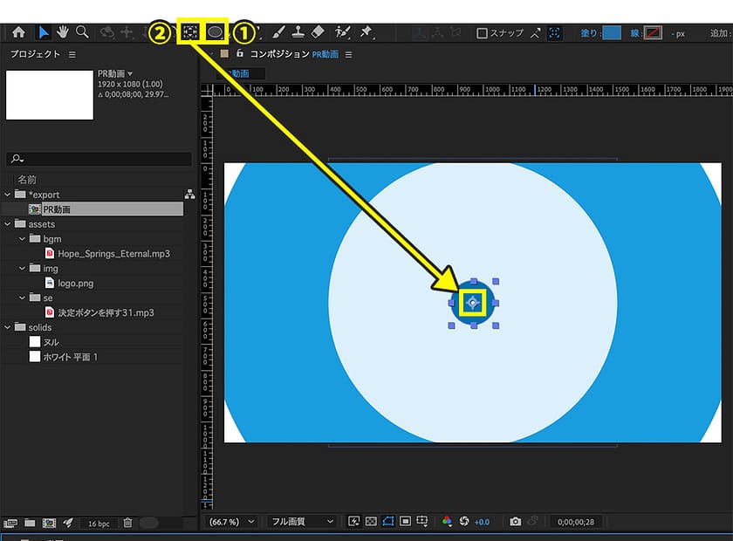Select the Puppet Pin tool
733x541 pixels.
(x=366, y=32)
